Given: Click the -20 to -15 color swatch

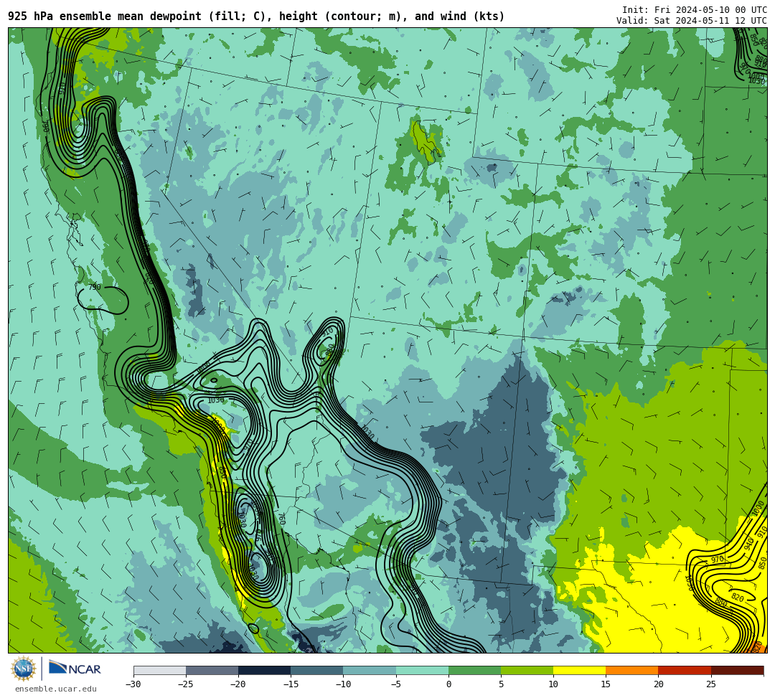Looking at the screenshot, I should [264, 670].
